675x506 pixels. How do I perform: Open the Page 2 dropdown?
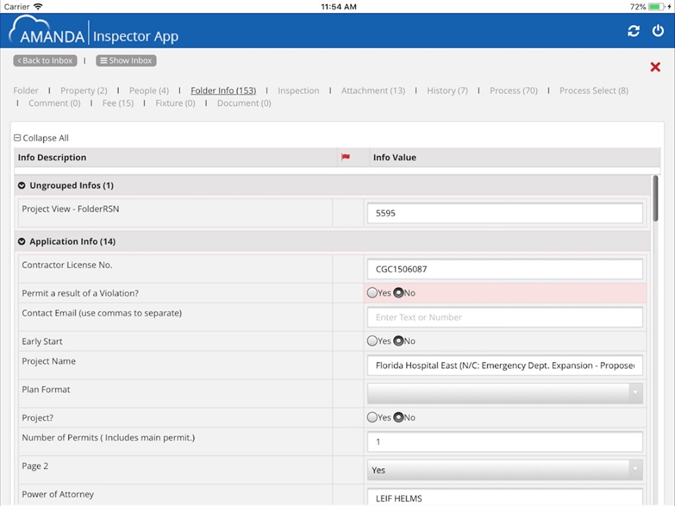(x=635, y=470)
